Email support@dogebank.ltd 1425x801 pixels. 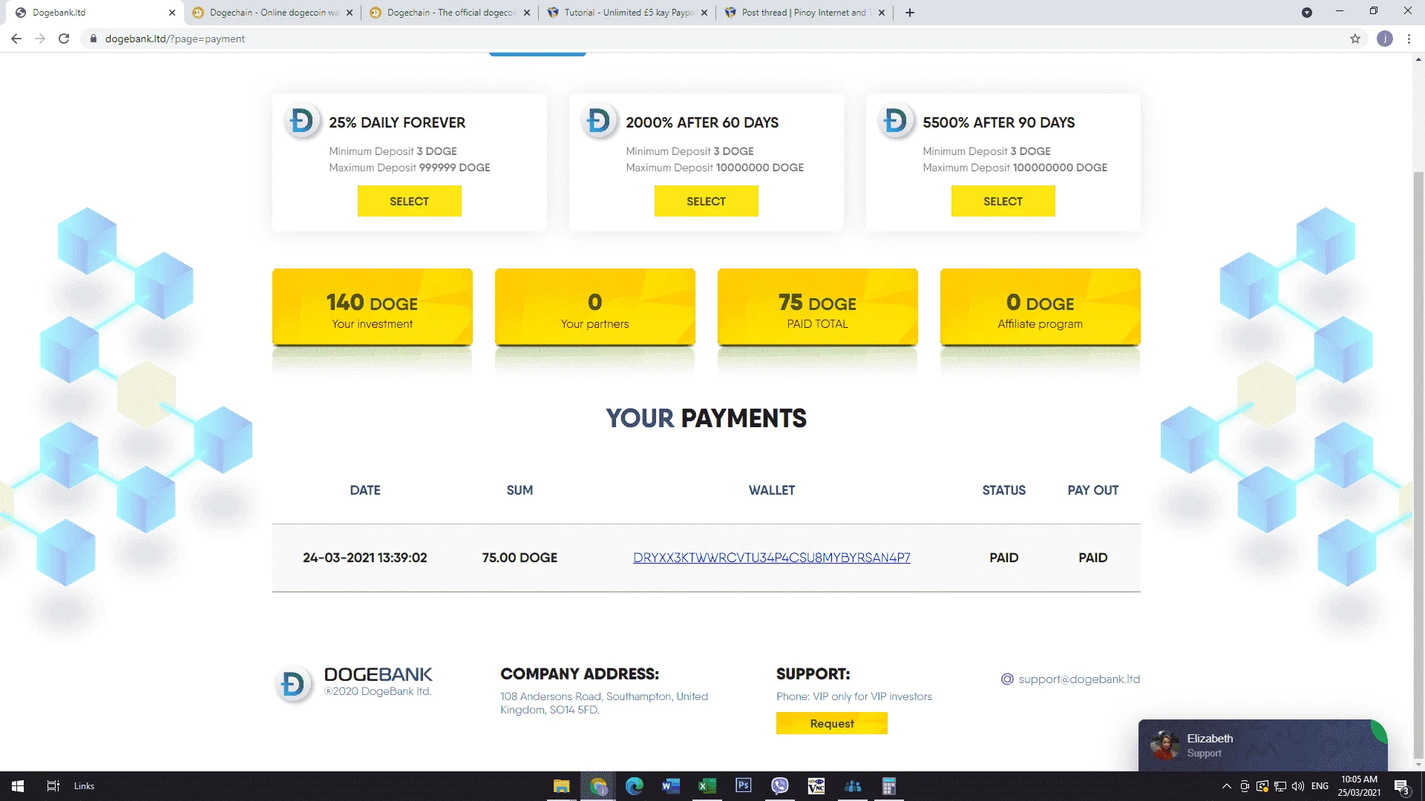pos(1078,679)
